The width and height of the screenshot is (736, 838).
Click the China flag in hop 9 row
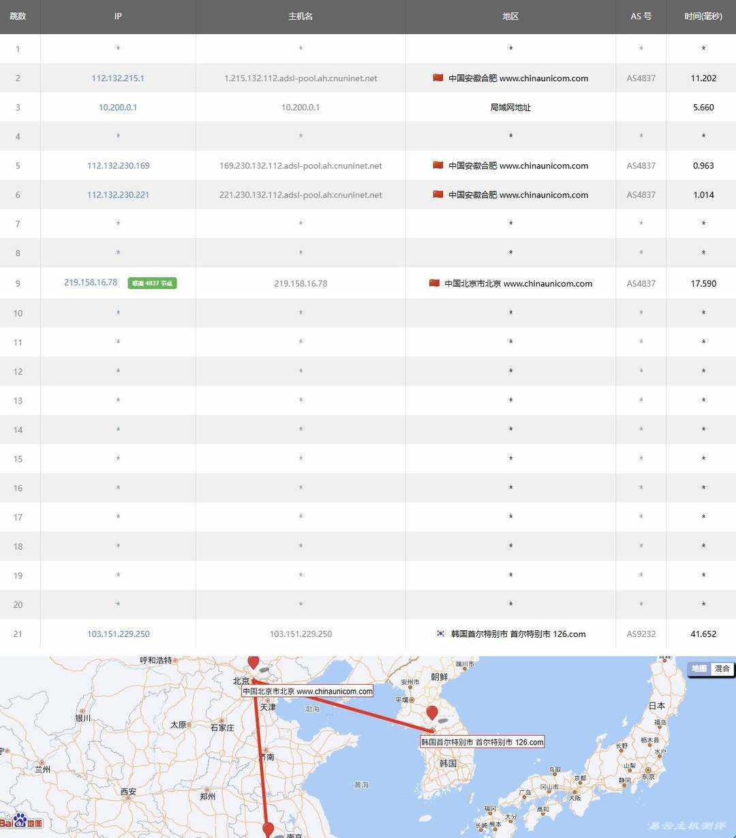coord(434,283)
